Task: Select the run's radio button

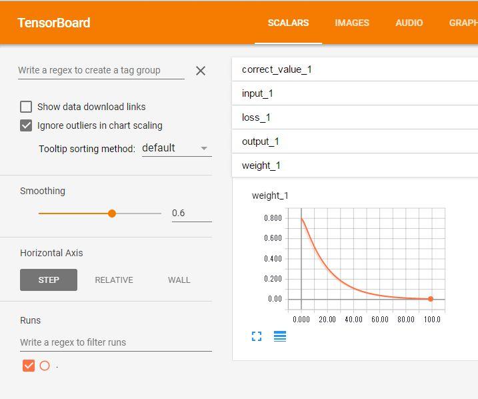Action: coord(45,366)
